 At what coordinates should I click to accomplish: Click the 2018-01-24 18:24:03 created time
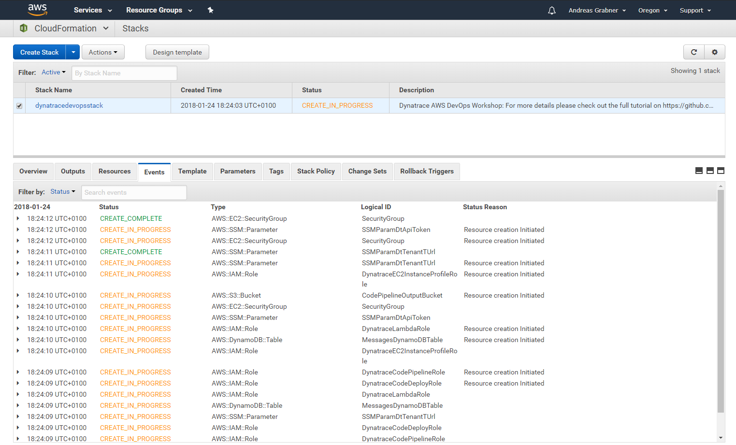[228, 105]
